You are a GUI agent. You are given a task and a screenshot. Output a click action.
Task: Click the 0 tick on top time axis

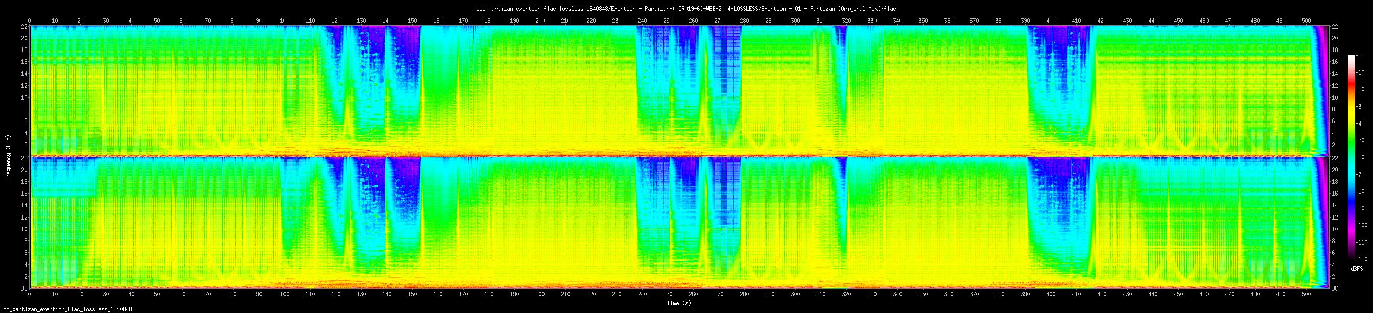point(30,21)
